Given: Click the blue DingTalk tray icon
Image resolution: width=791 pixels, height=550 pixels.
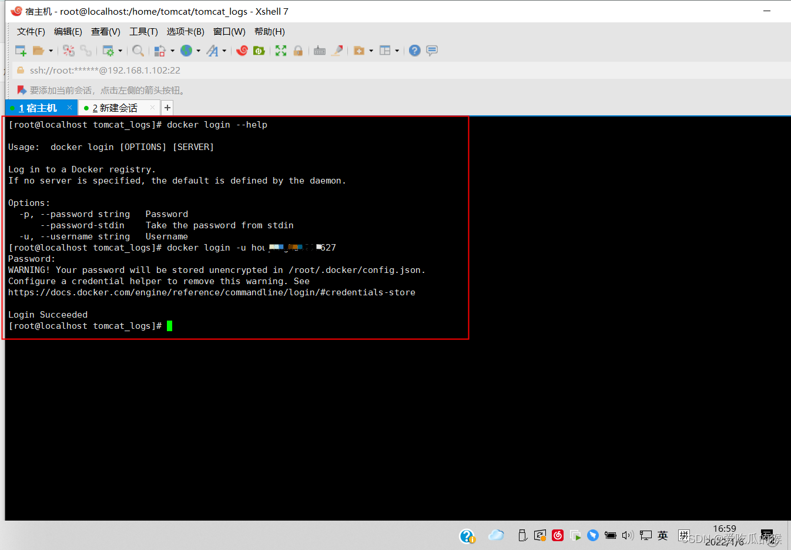Looking at the screenshot, I should 593,535.
